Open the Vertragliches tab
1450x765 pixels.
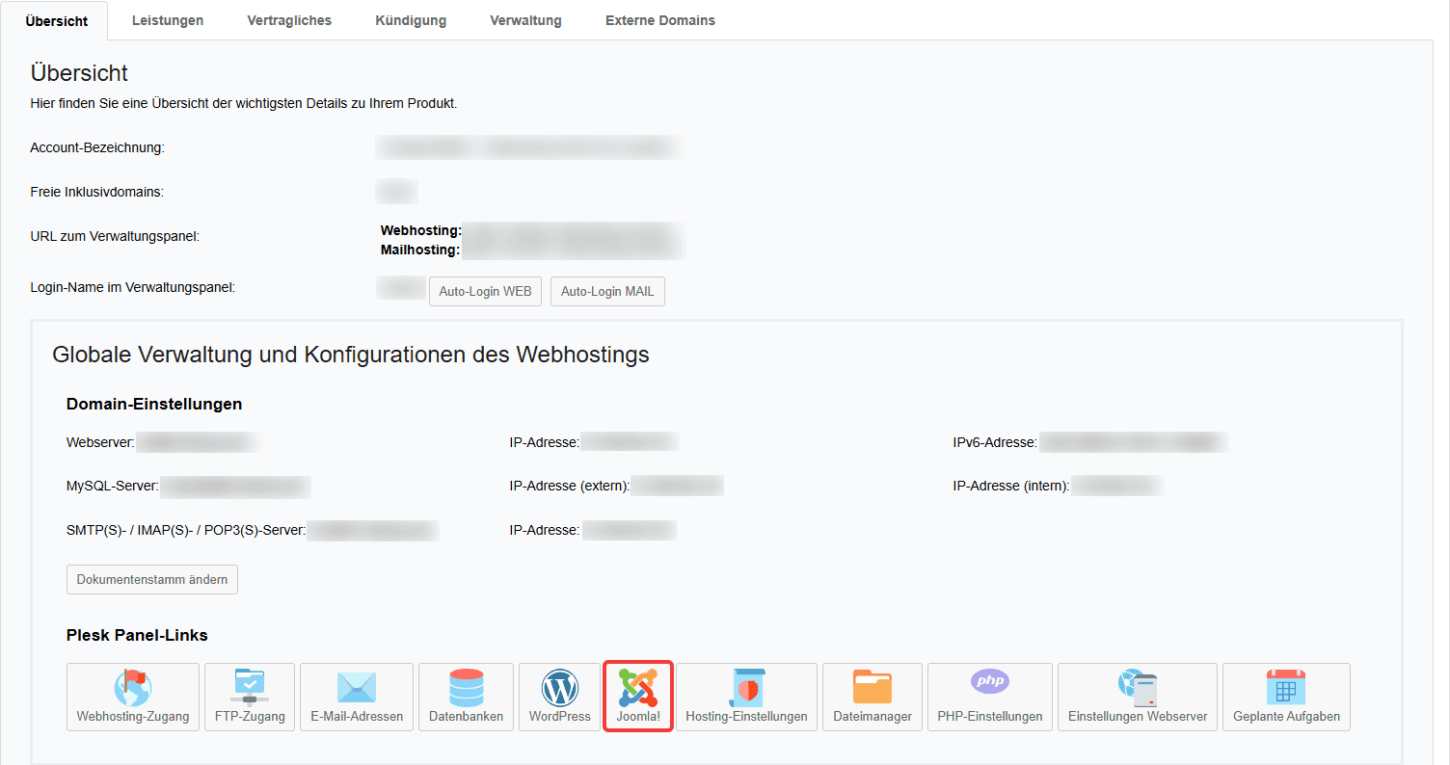[x=289, y=20]
